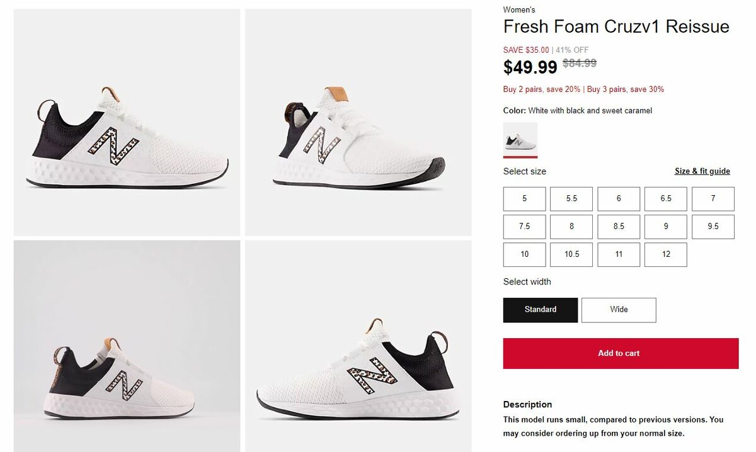Screen dimensions: 756x452
Task: Choose size 8.5
Action: coord(619,227)
